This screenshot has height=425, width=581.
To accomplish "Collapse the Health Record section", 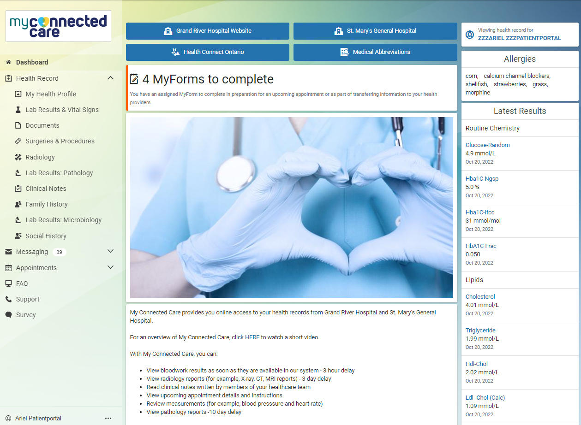I will (110, 78).
